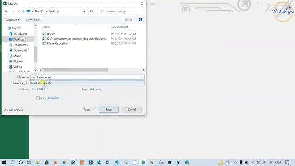The image size is (295, 166).
Task: Open Music in the navigation pane
Action: coord(15,56)
